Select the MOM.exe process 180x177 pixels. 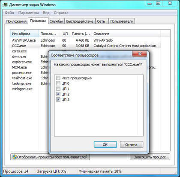pos(19,67)
